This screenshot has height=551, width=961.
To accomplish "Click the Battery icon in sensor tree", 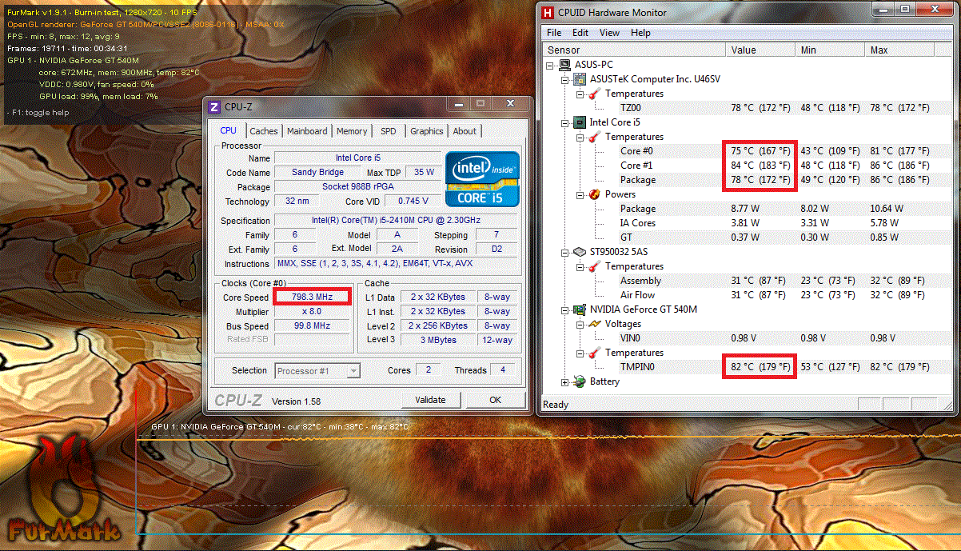I will tap(580, 381).
